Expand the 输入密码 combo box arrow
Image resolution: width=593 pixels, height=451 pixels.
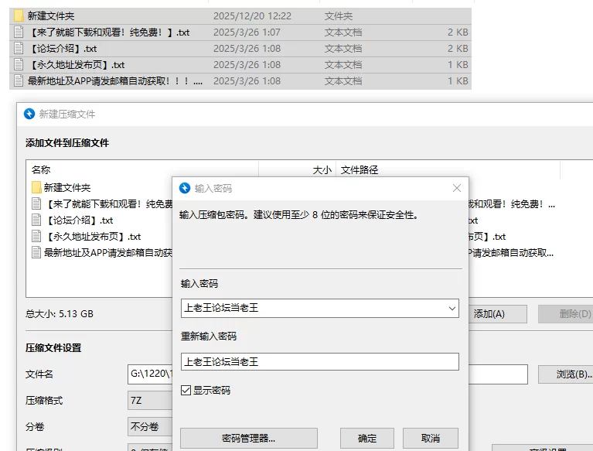452,308
